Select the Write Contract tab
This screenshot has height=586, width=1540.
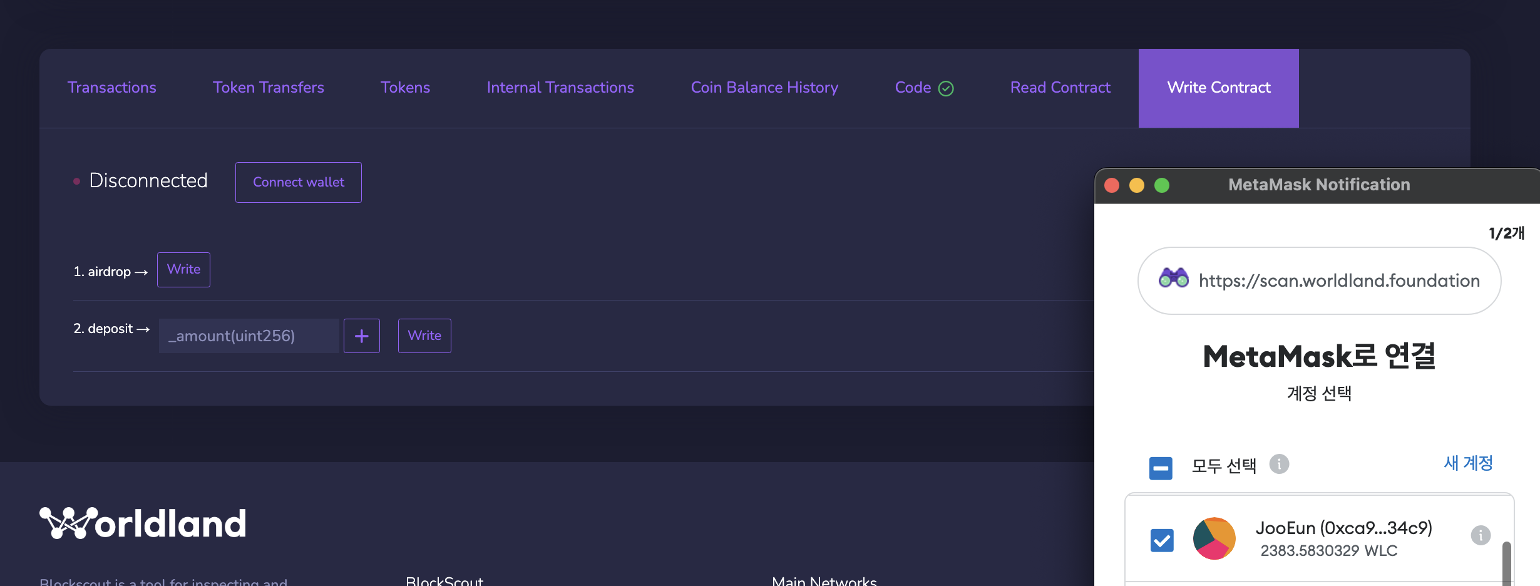(x=1218, y=88)
